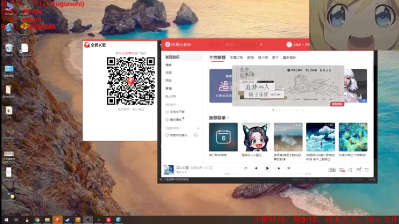
Task: Switch to 个性推荐 tab
Action: pyautogui.click(x=217, y=58)
